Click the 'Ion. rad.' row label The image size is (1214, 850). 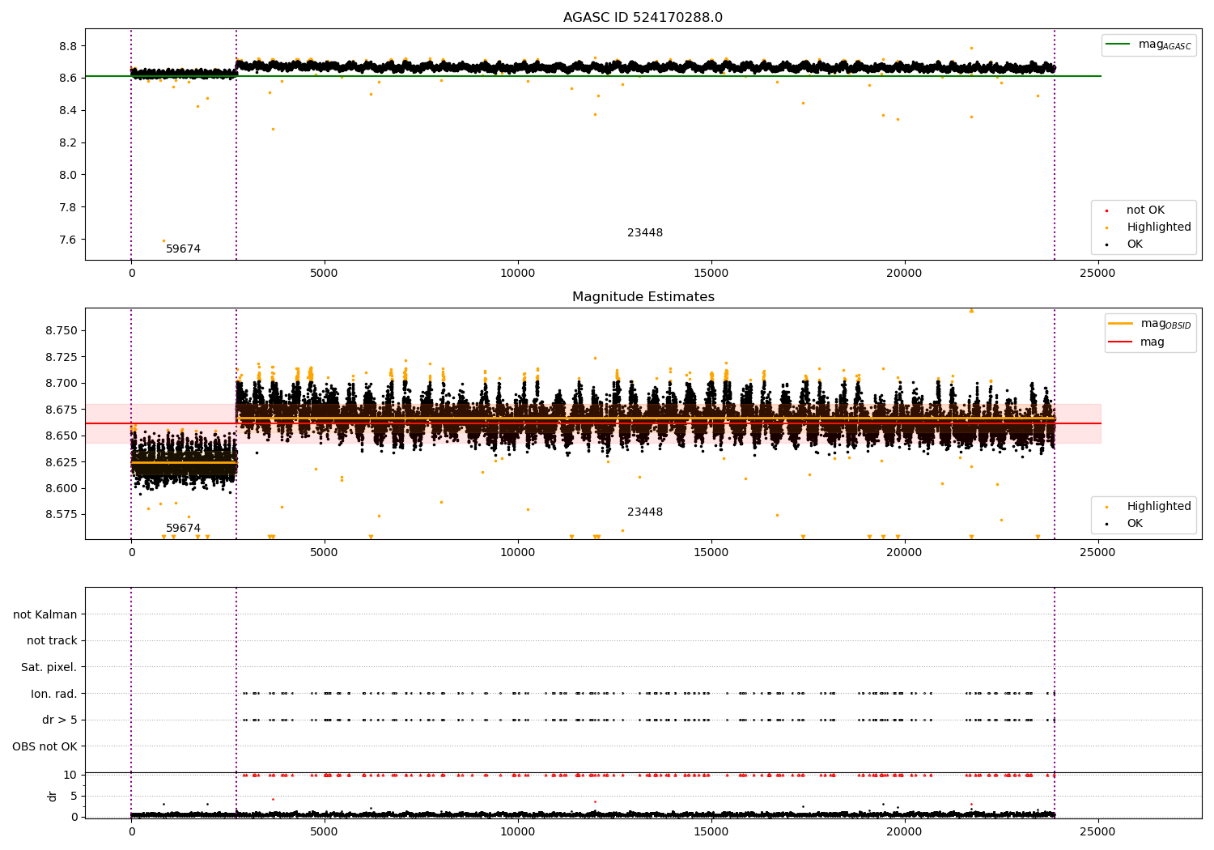[54, 694]
